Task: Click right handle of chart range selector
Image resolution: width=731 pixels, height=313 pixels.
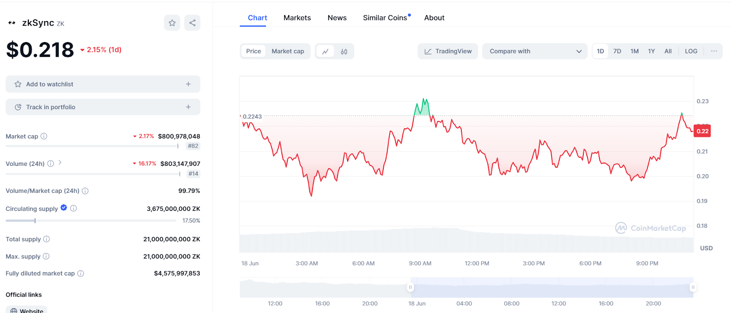Action: point(693,287)
